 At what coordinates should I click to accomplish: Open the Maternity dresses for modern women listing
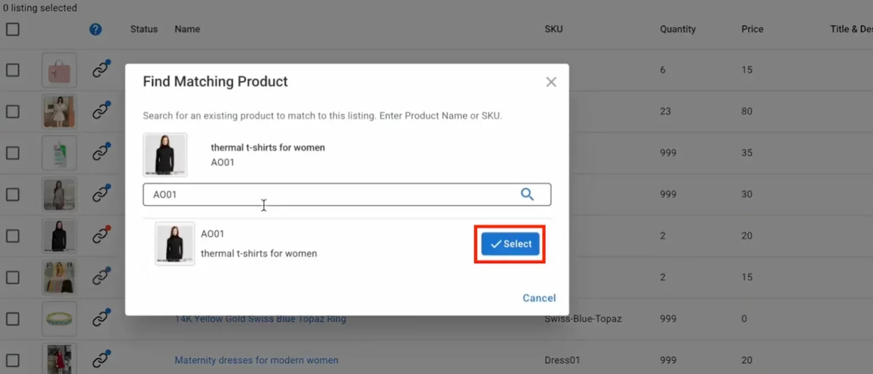[x=256, y=359]
